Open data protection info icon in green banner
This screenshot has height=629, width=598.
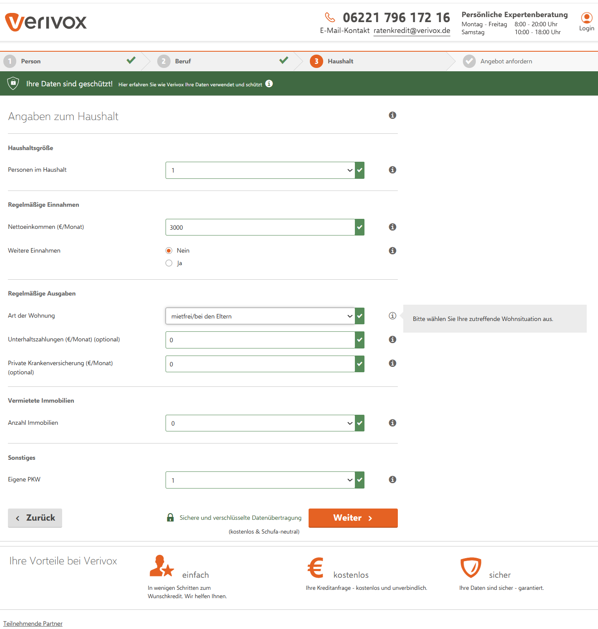pyautogui.click(x=269, y=84)
